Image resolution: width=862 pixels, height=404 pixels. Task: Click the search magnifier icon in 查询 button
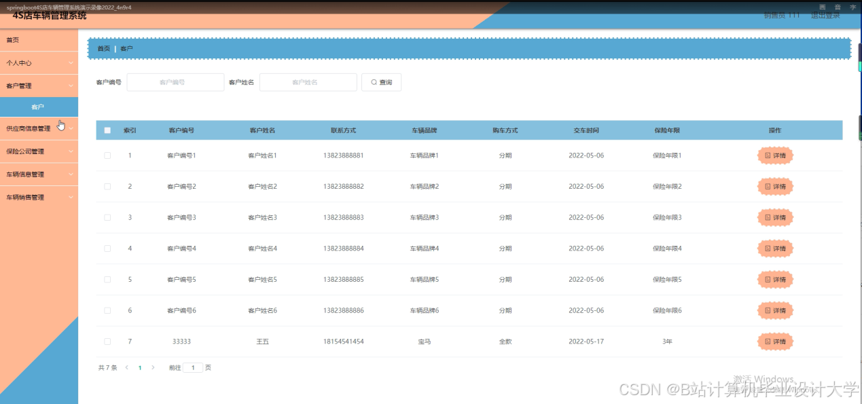click(x=374, y=82)
